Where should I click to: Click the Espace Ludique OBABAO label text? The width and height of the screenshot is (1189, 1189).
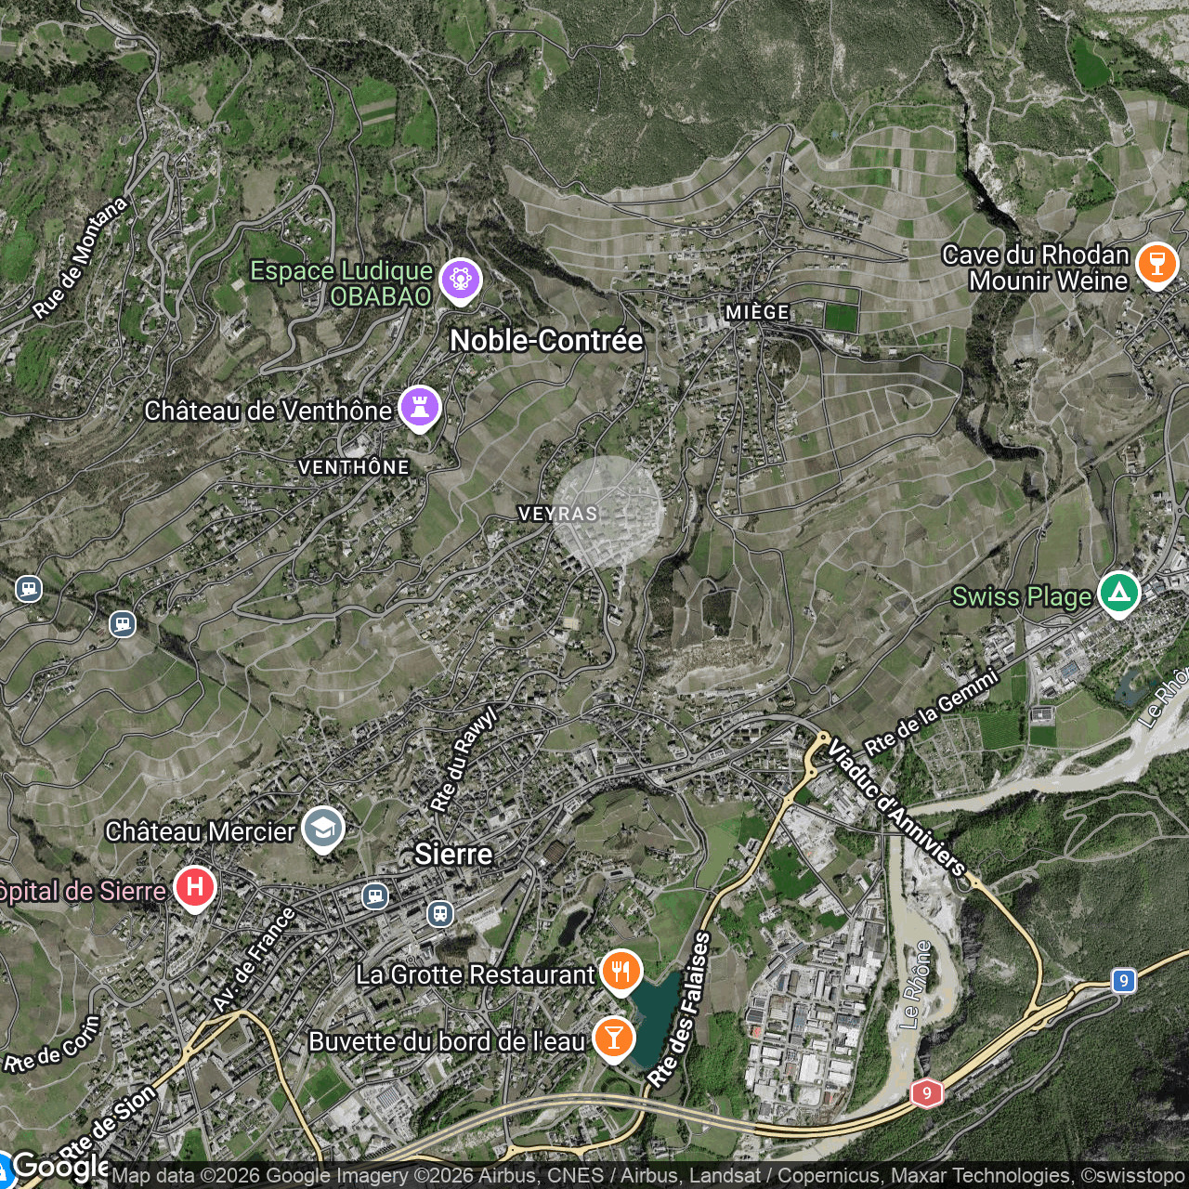coord(342,283)
